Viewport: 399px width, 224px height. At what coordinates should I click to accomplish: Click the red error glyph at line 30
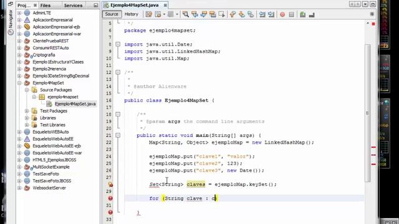[110, 198]
